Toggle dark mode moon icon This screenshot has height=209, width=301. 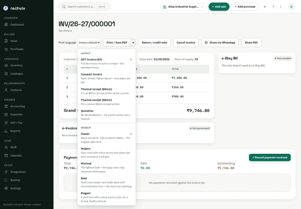point(281,7)
